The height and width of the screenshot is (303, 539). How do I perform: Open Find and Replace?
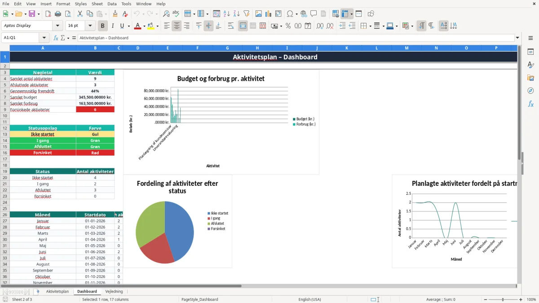(x=166, y=14)
